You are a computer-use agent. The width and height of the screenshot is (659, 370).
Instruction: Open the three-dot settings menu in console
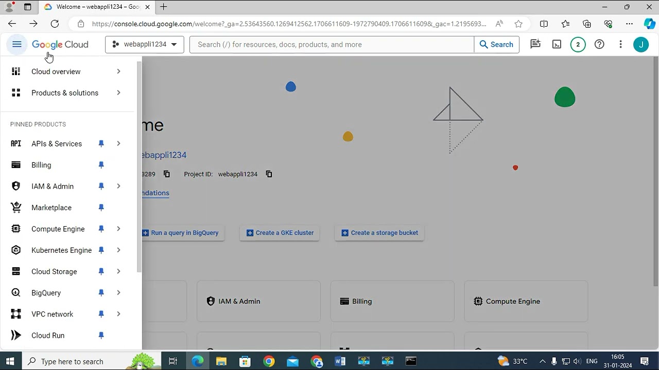(620, 44)
